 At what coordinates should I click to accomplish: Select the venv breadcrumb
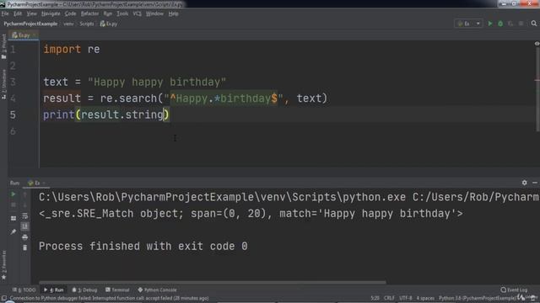(68, 24)
